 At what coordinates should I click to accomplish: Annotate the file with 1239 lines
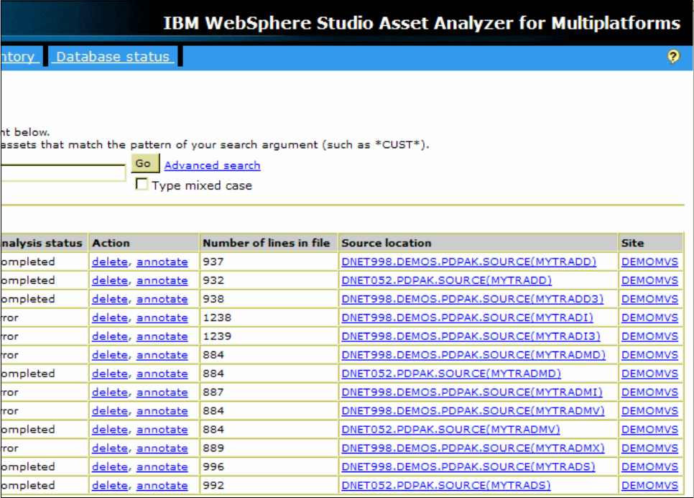162,336
